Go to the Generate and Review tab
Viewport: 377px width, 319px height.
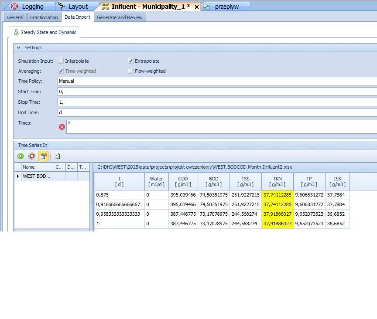(x=120, y=17)
